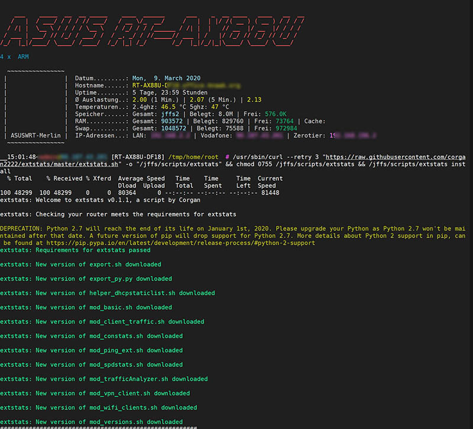The image size is (473, 429).
Task: Select the uptime '5 Tage, 23:59 Stunden'
Action: point(170,93)
